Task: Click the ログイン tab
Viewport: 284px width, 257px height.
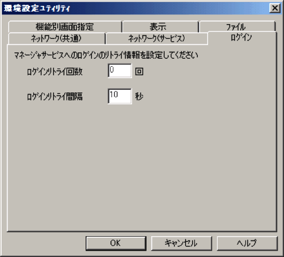Action: [242, 37]
